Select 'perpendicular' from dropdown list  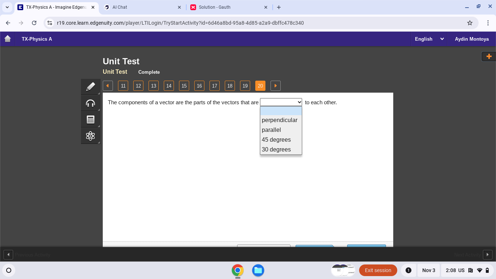[280, 120]
